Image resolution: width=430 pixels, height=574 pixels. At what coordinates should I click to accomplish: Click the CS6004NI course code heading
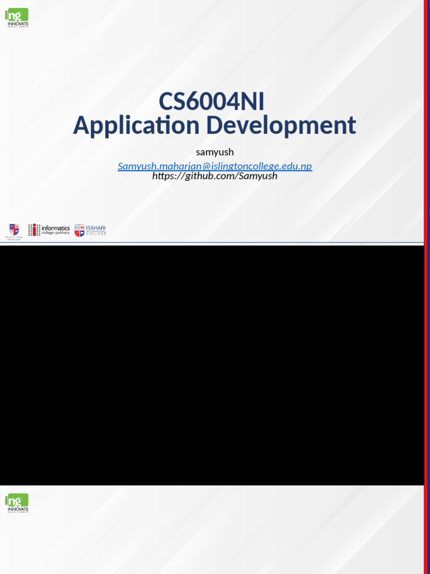click(211, 101)
